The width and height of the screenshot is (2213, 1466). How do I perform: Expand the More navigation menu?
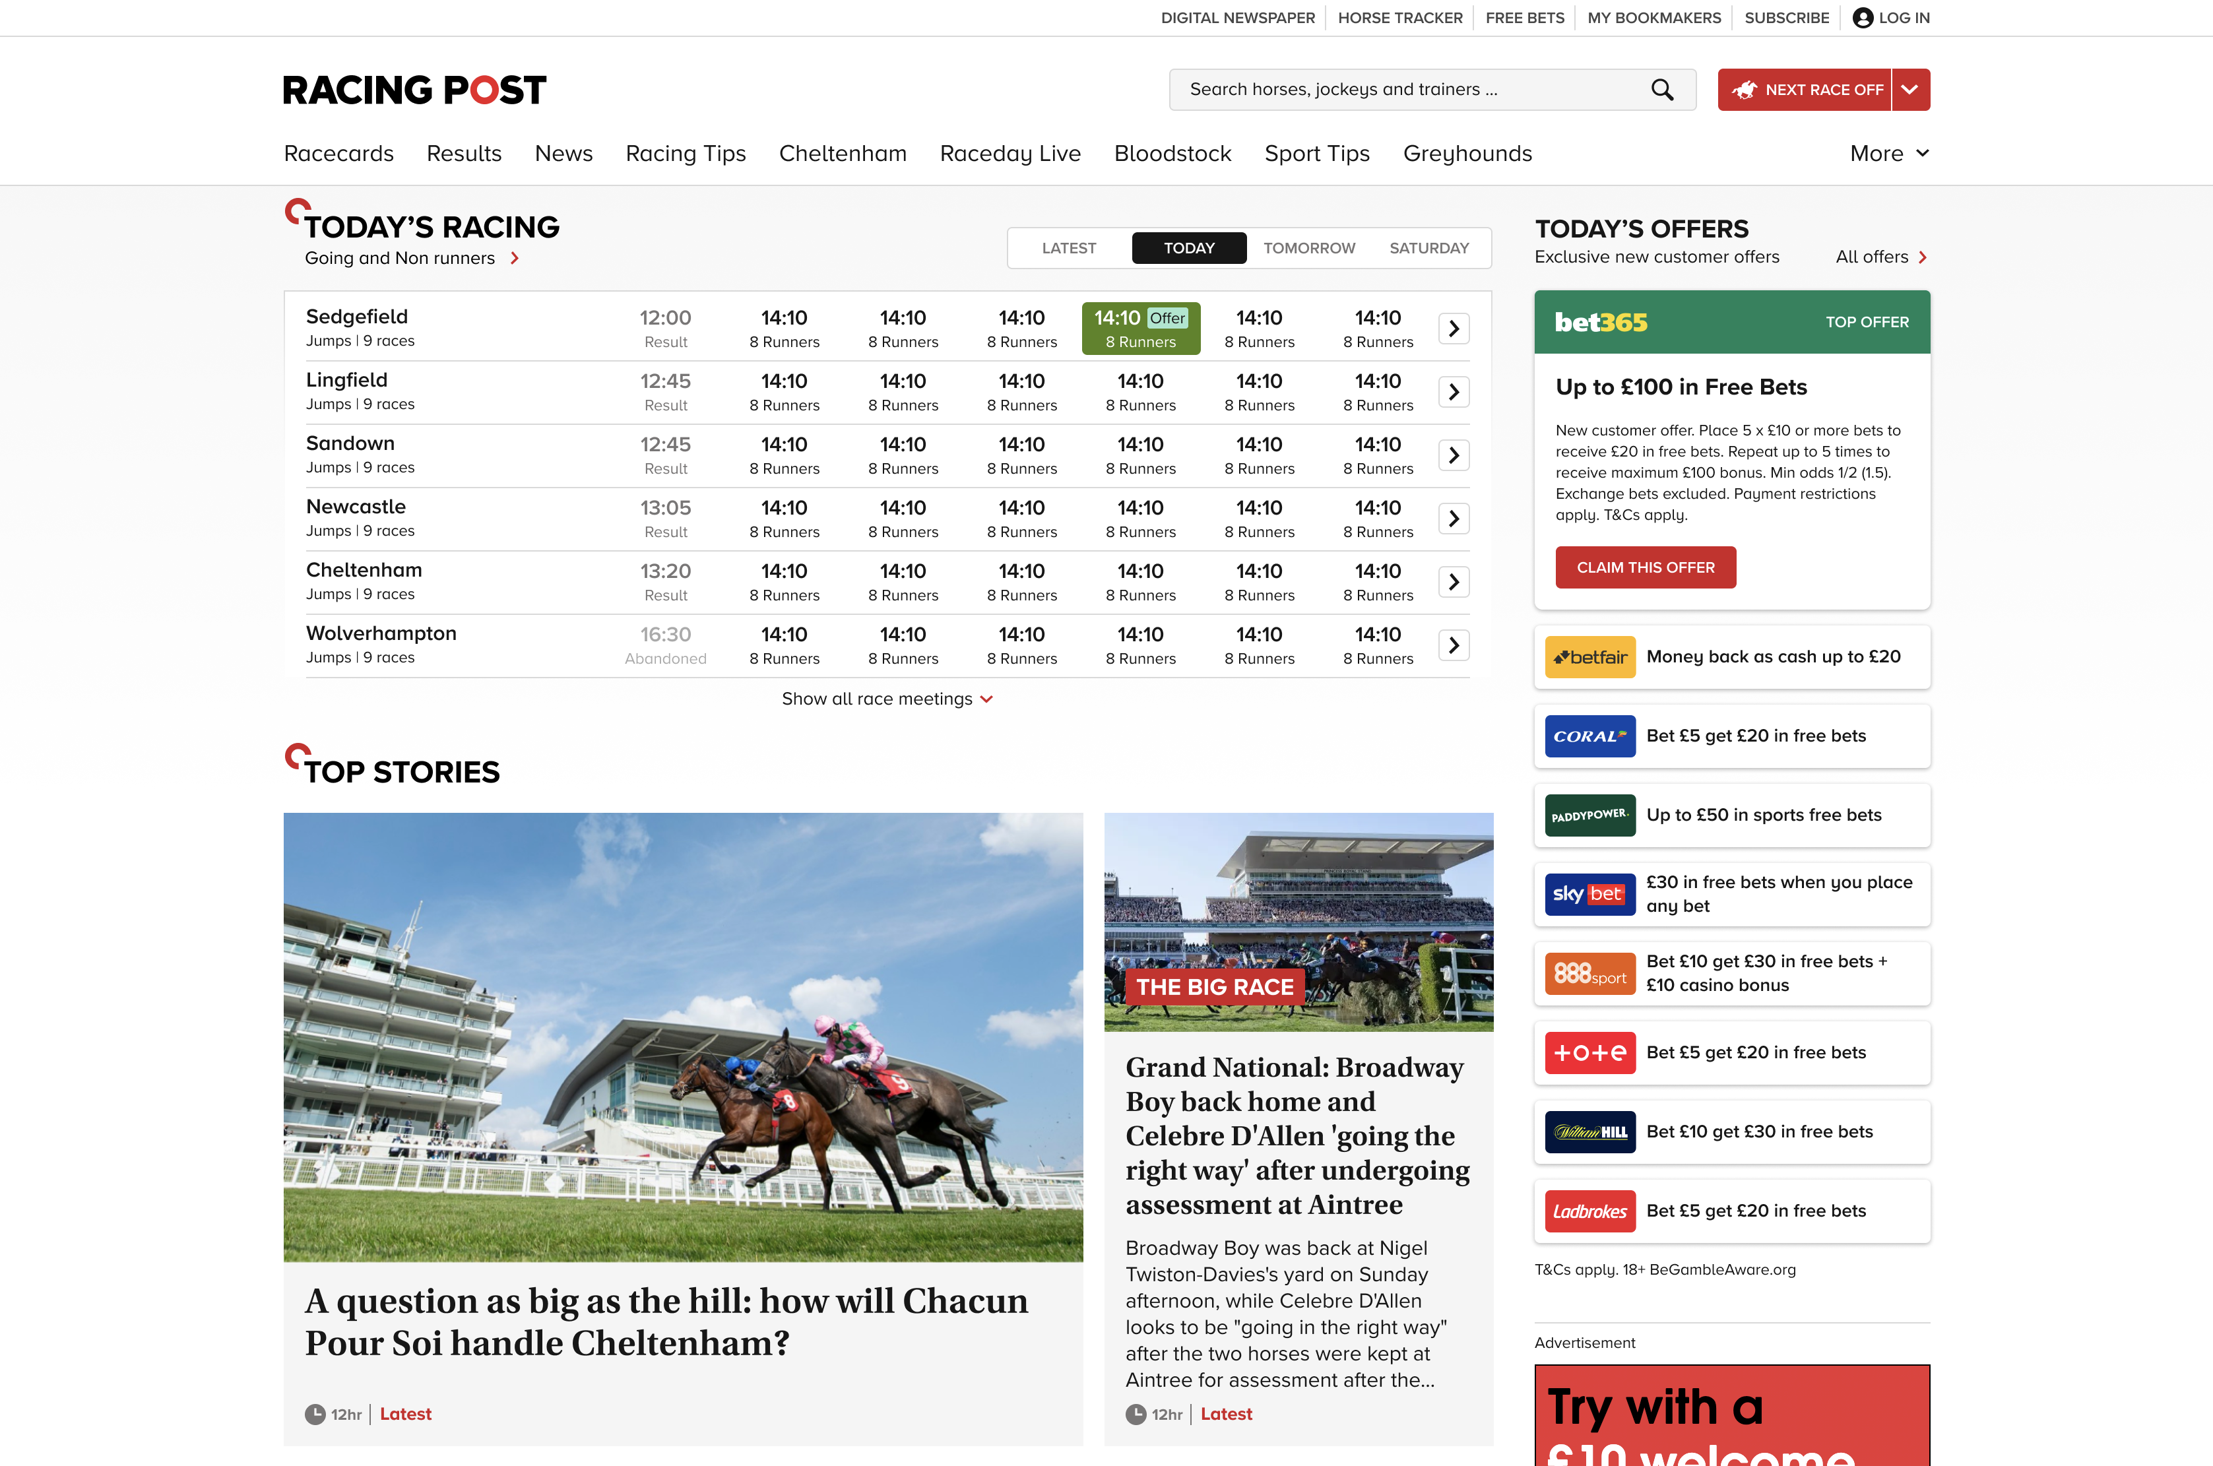(x=1888, y=153)
